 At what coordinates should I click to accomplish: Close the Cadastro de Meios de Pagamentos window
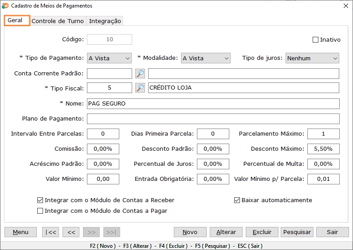pos(345,6)
